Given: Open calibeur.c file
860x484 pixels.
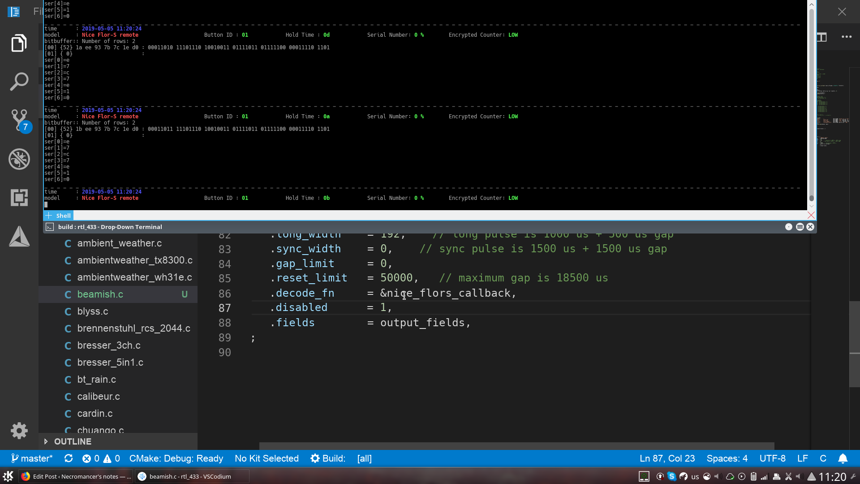Looking at the screenshot, I should [118, 397].
